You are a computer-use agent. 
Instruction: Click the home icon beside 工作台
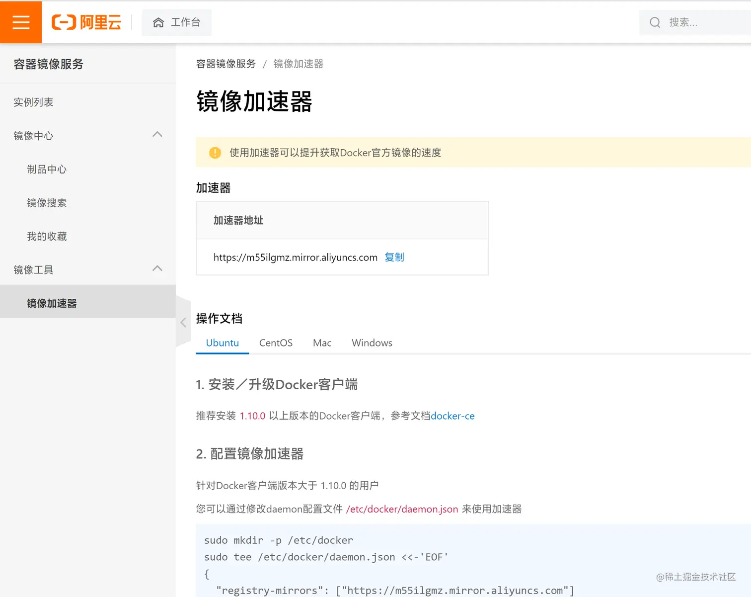(x=158, y=22)
